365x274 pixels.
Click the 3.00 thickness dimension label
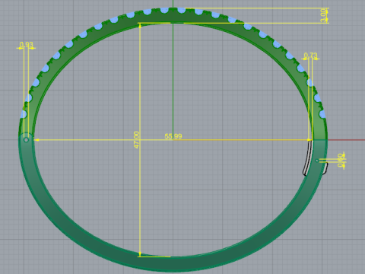pos(323,15)
